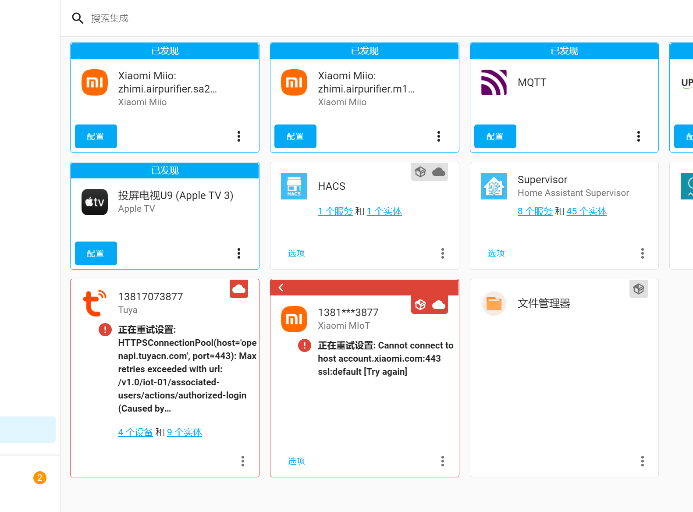Open overflow menu on airpurifier.m1 card

[x=439, y=136]
